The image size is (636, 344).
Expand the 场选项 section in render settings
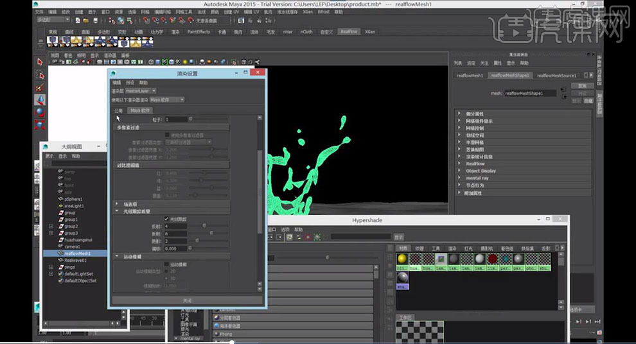[x=117, y=204]
